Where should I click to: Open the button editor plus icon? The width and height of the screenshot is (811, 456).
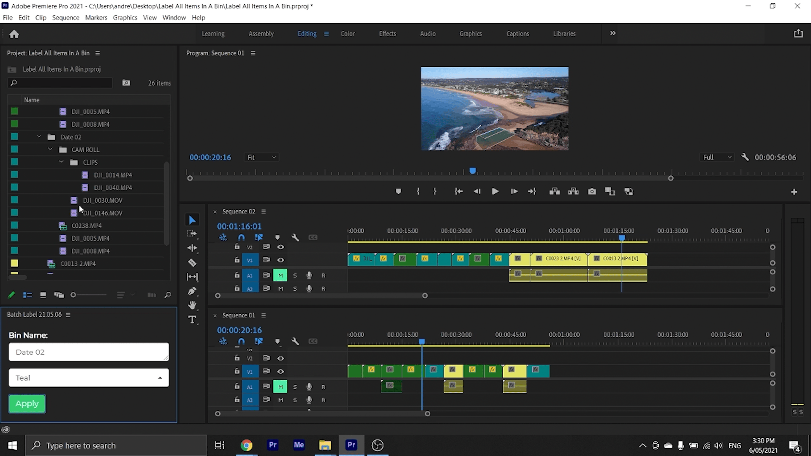point(794,192)
